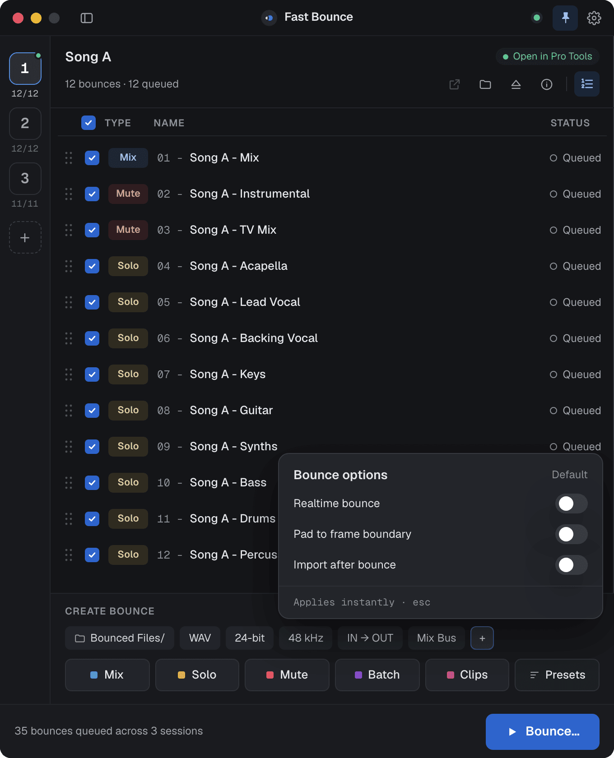Click Queued status of Song A - Lead Vocal
The height and width of the screenshot is (758, 614).
tap(575, 302)
